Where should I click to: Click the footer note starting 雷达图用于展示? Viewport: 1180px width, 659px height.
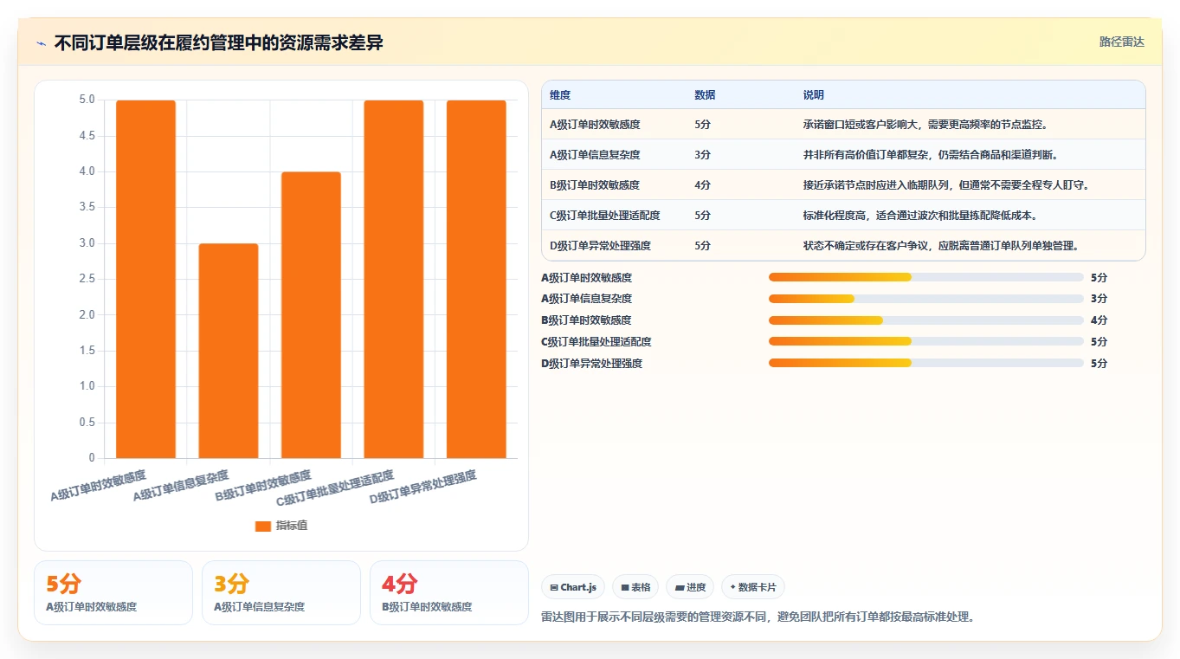pyautogui.click(x=758, y=617)
